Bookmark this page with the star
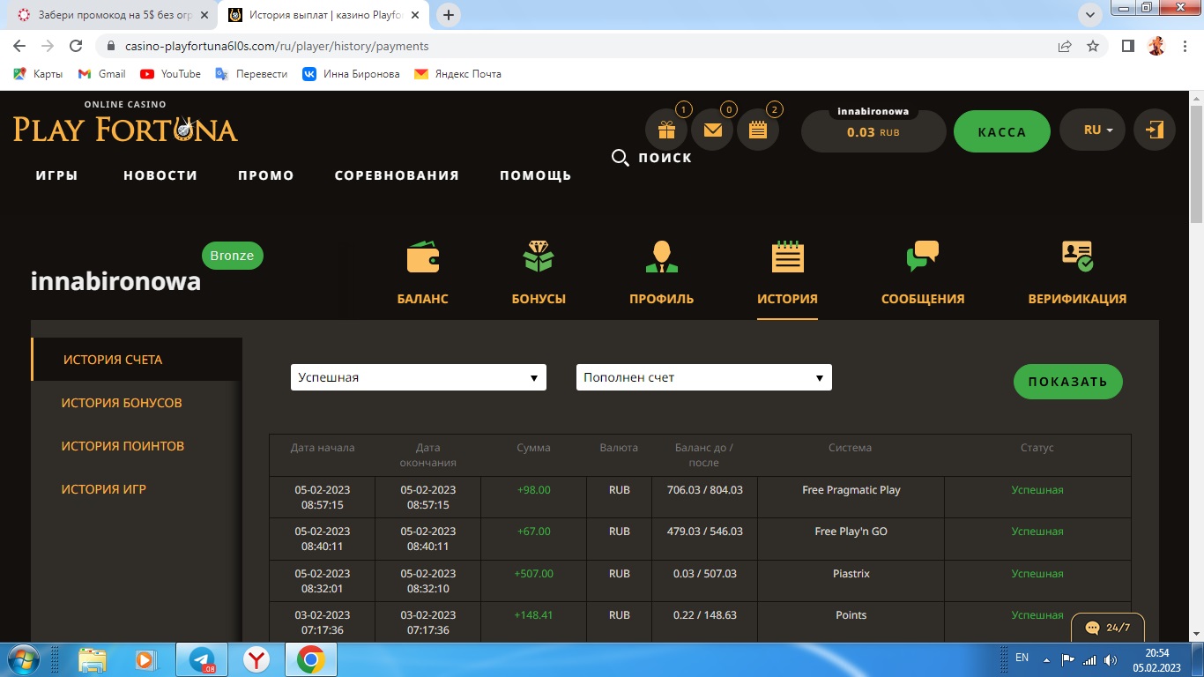 click(1093, 46)
